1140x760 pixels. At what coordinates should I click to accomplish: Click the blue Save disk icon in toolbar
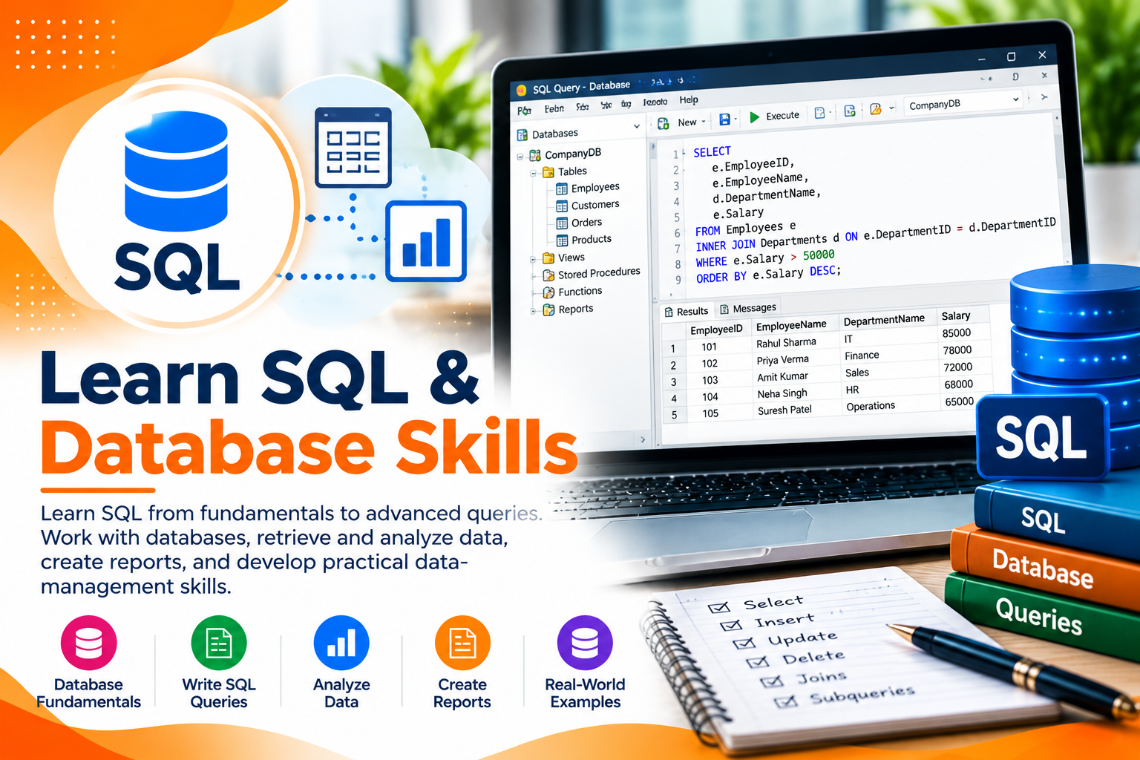[x=724, y=119]
